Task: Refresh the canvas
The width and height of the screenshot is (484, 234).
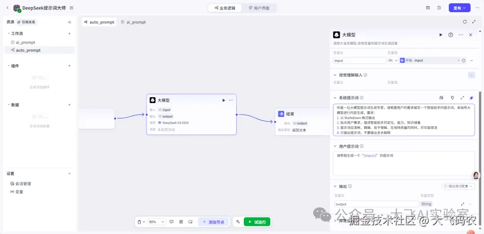Action: click(465, 22)
